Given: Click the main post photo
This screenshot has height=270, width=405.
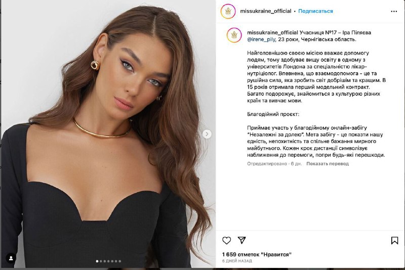Looking at the screenshot, I should (x=108, y=134).
